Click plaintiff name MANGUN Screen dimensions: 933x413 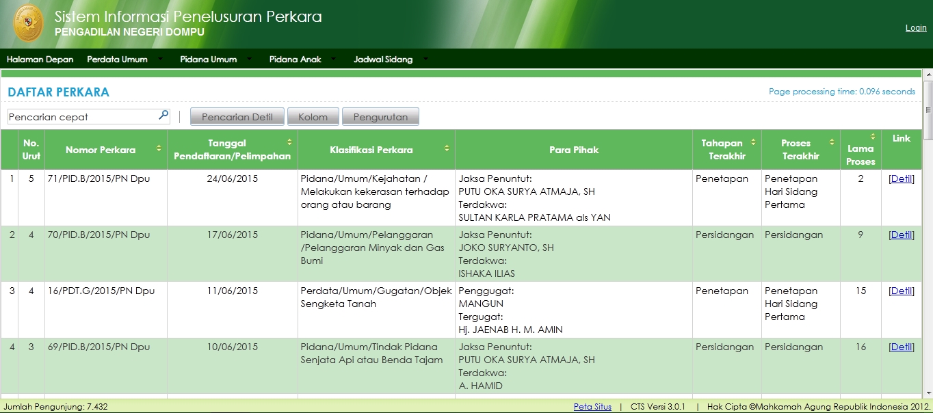pos(481,304)
